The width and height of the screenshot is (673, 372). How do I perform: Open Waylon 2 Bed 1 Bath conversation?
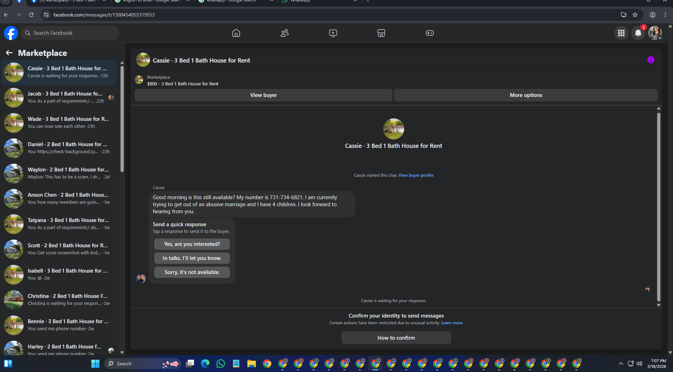click(59, 173)
